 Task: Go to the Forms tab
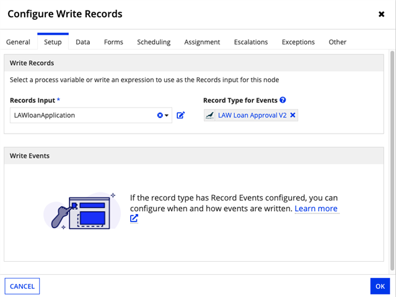point(113,42)
